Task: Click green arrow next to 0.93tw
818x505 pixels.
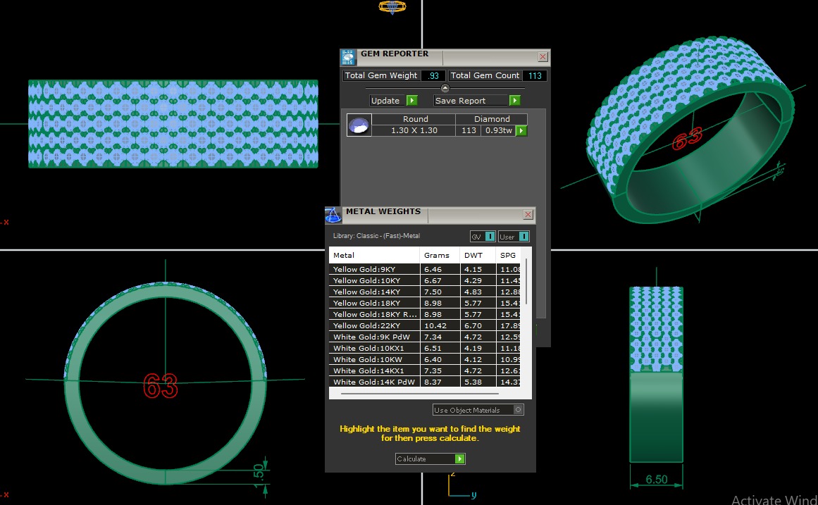Action: coord(521,131)
